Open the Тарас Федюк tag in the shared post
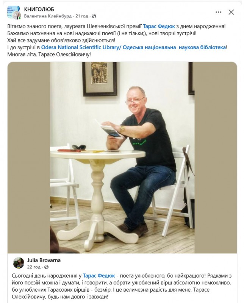This screenshot has width=244, height=303. [99, 276]
